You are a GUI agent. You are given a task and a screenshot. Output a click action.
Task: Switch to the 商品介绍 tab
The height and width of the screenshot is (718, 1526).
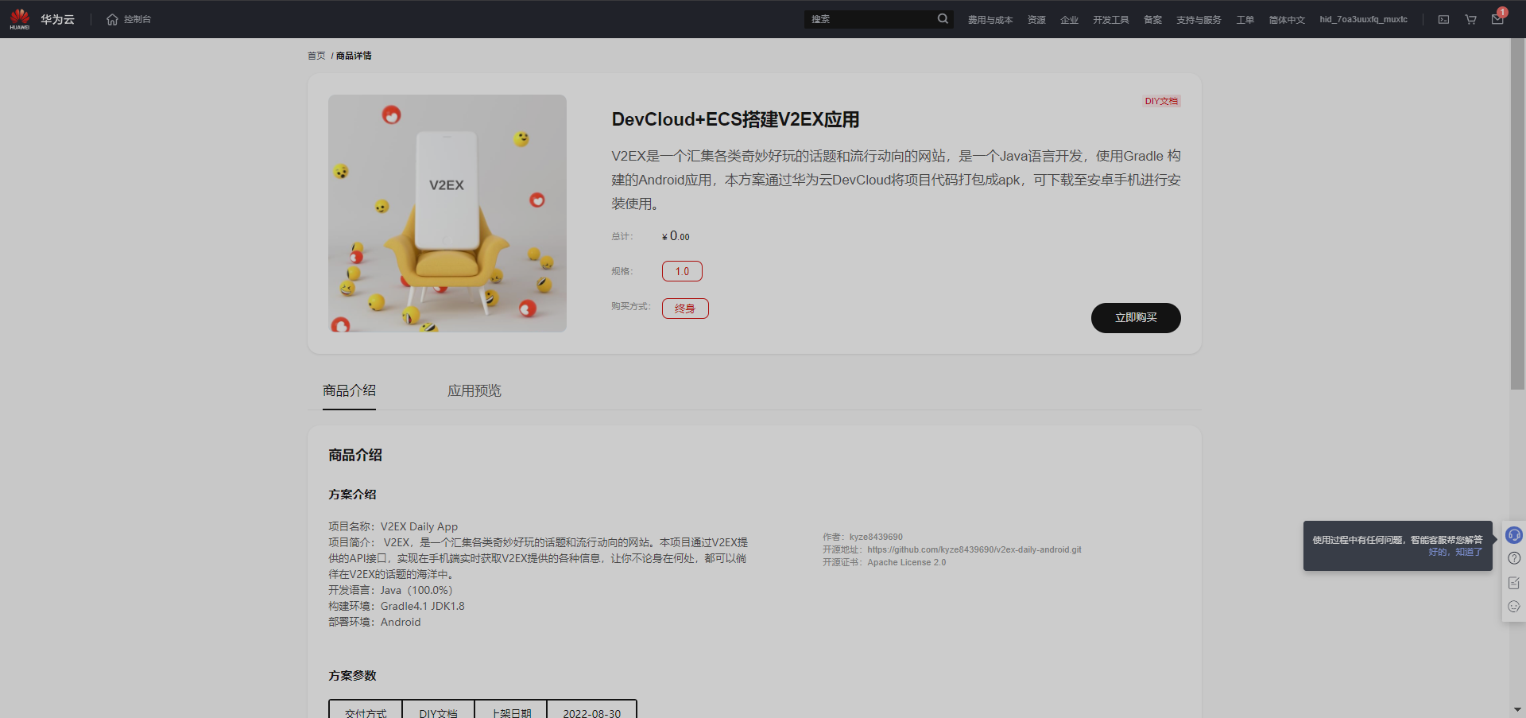[x=349, y=391]
